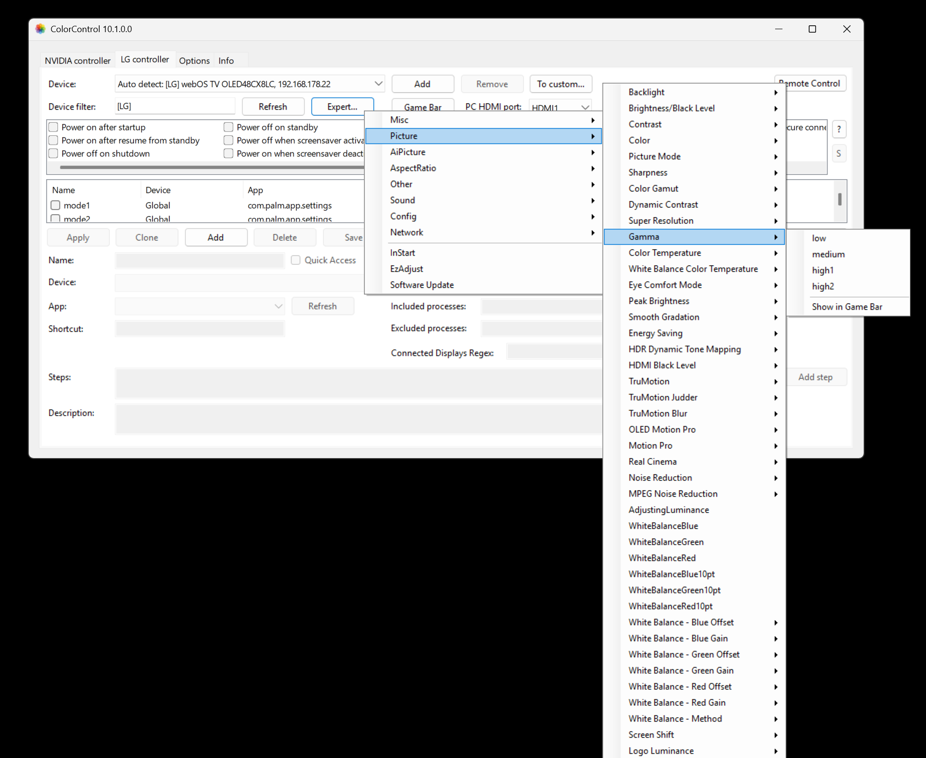Check "Power off on standby"
This screenshot has width=926, height=758.
point(228,127)
